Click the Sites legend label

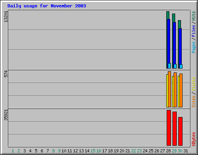pos(194,102)
